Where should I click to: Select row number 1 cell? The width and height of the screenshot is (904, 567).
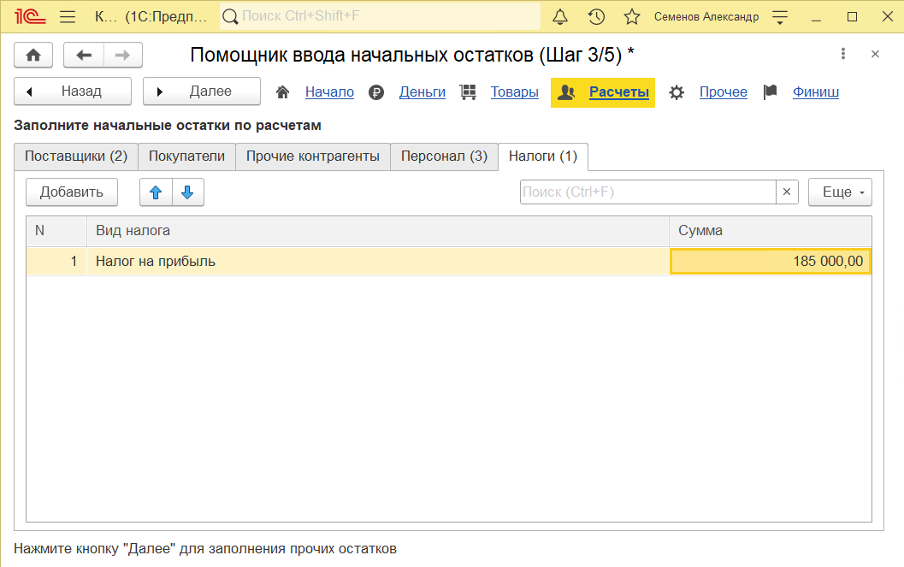pyautogui.click(x=56, y=262)
